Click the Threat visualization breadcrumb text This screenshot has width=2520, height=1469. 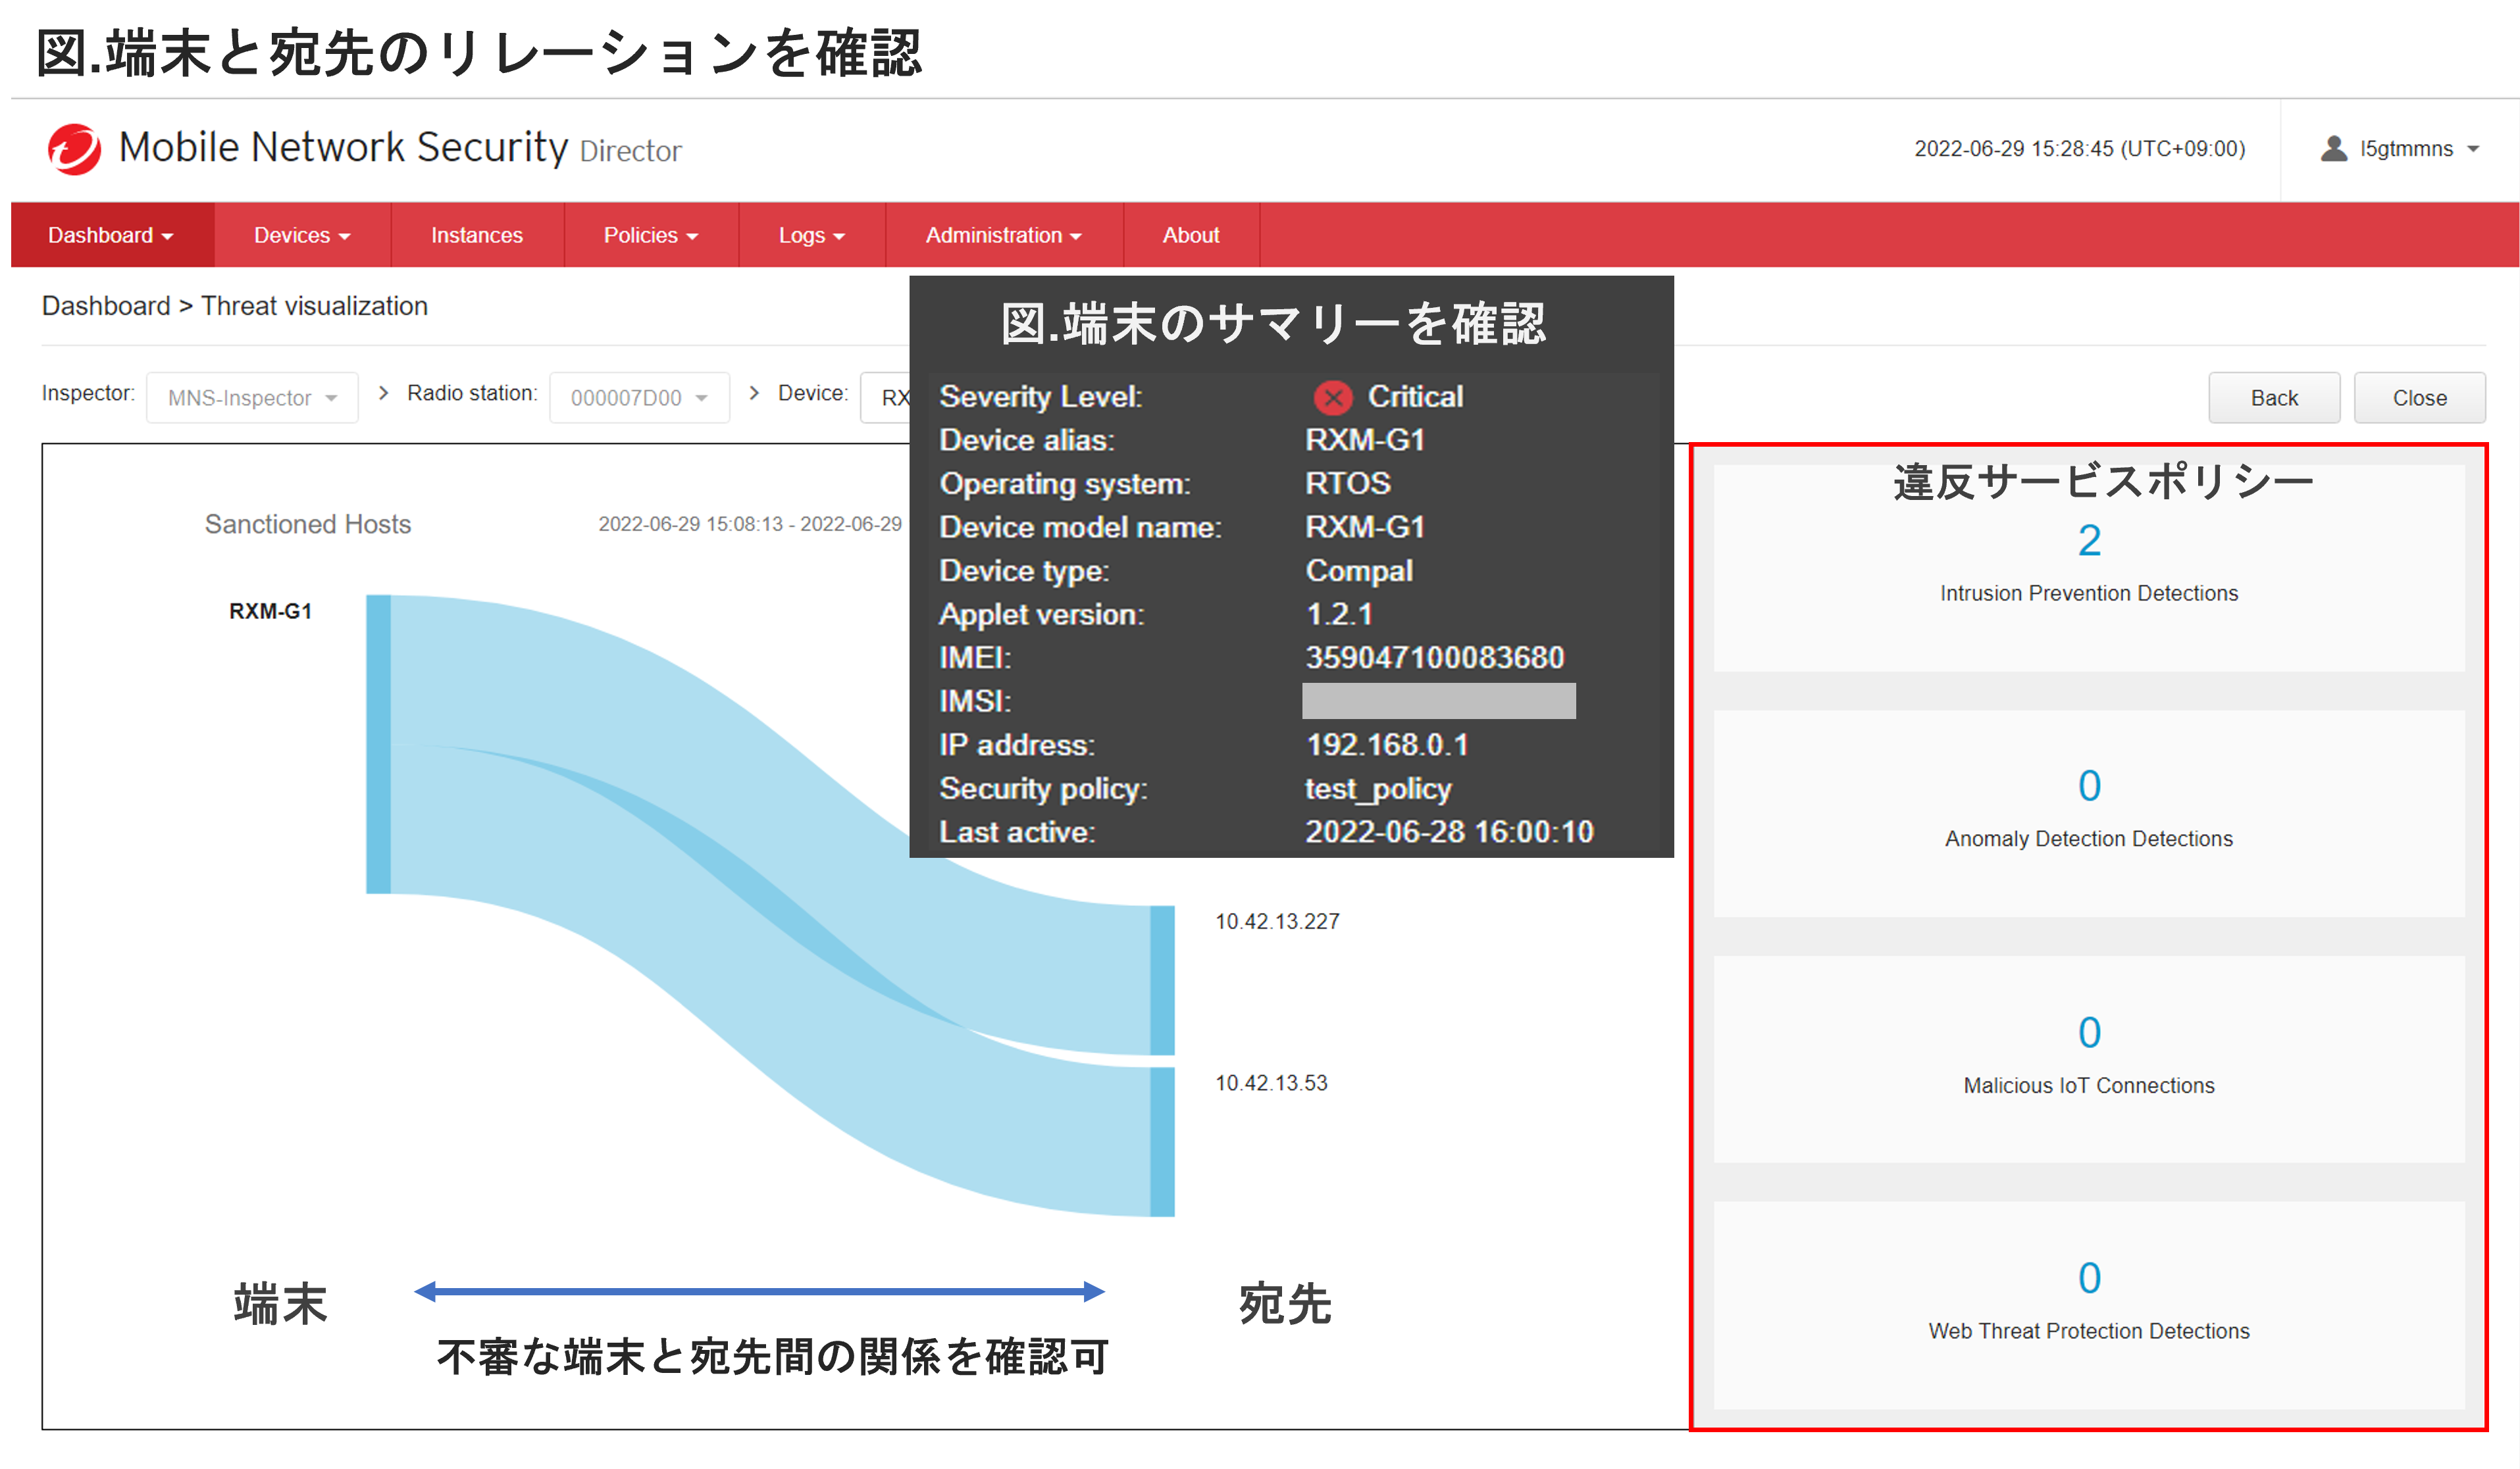click(x=314, y=306)
